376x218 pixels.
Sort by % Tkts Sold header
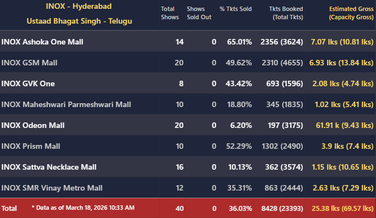[x=236, y=9]
